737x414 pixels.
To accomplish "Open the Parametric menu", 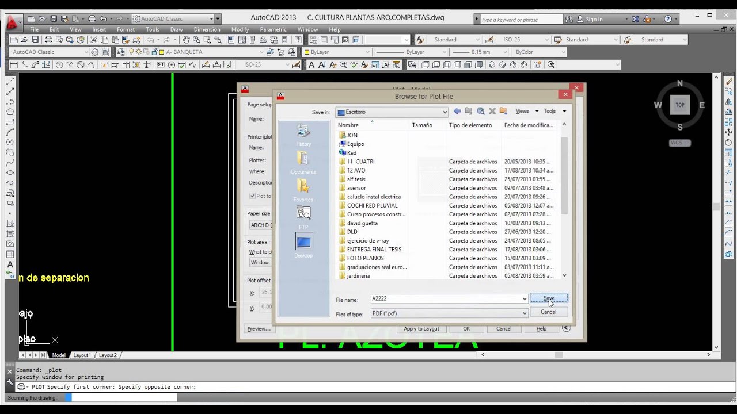I will pos(273,29).
